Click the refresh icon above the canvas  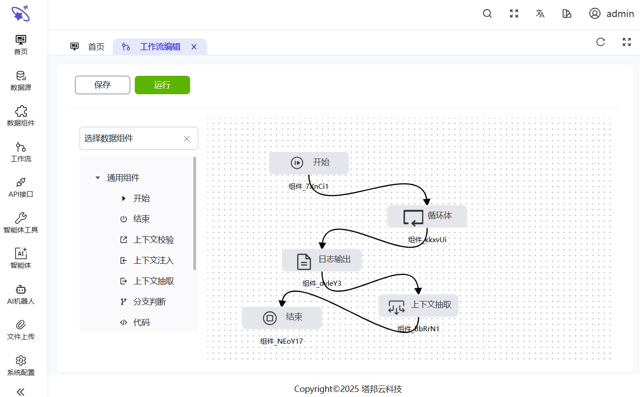pos(600,42)
